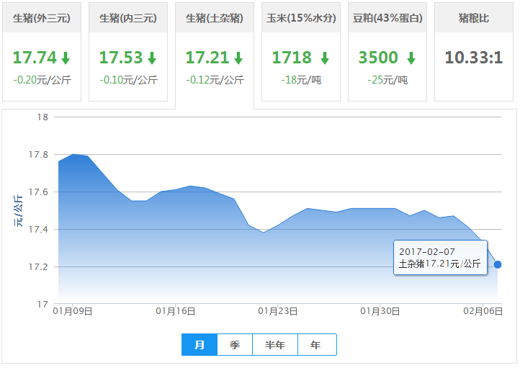The height and width of the screenshot is (368, 520).
Task: Click the green down arrow beside 17.74
Action: click(x=66, y=58)
